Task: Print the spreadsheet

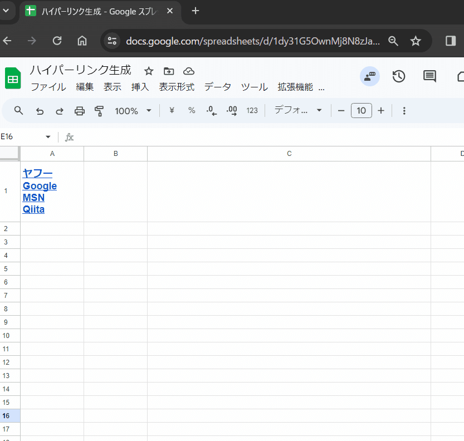Action: click(79, 111)
